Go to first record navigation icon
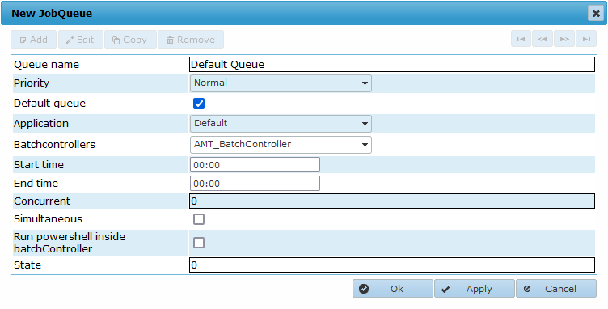Image resolution: width=608 pixels, height=309 pixels. [x=521, y=39]
